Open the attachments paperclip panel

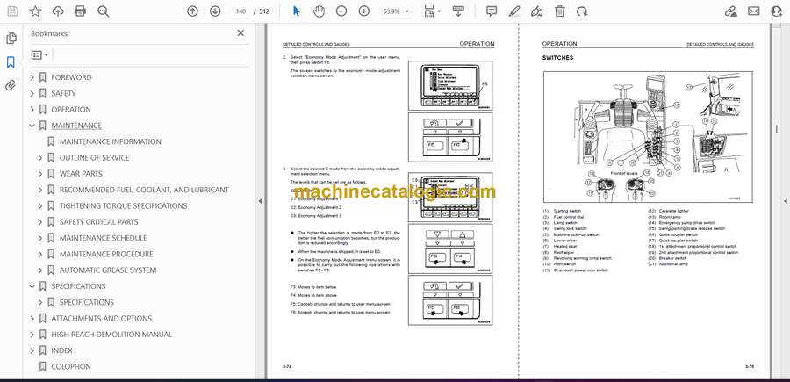click(x=11, y=86)
